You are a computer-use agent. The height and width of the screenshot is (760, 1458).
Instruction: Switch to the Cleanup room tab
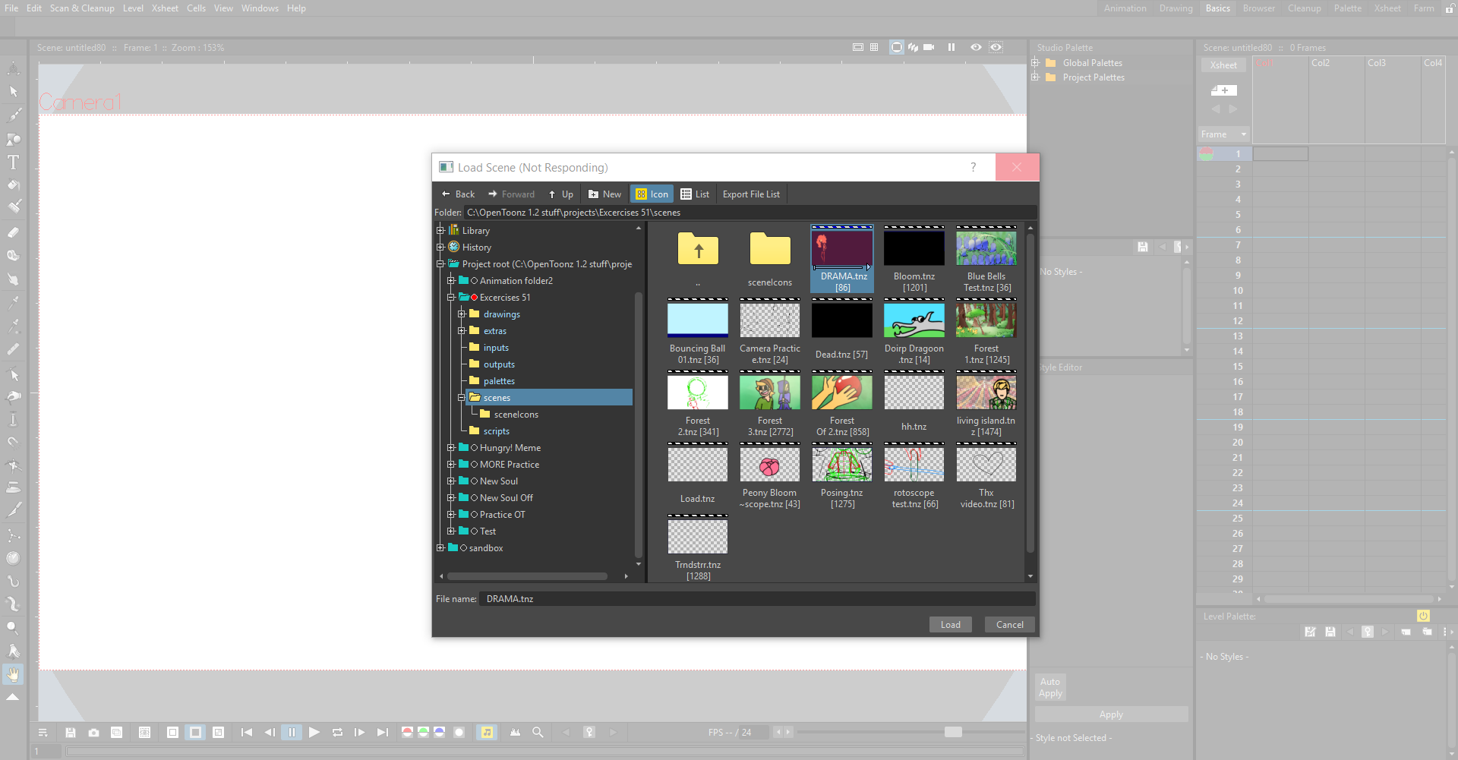point(1304,8)
